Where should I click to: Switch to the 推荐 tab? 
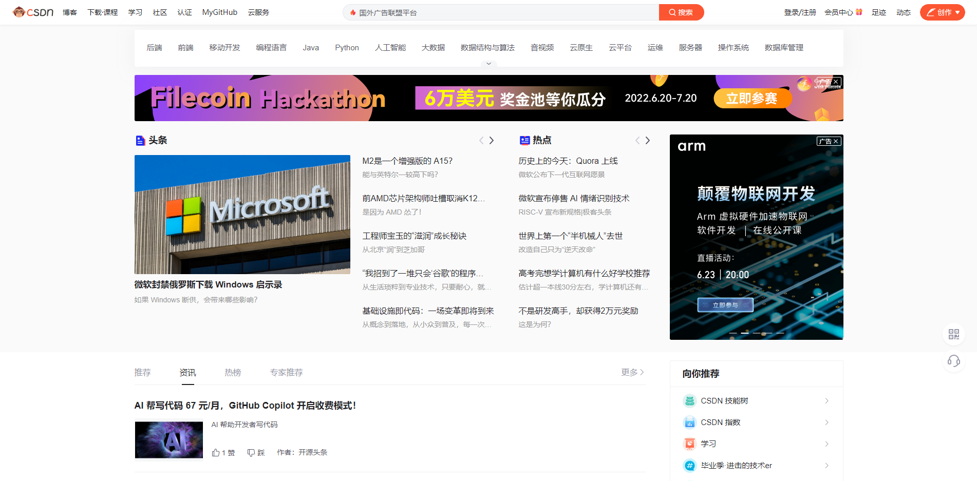142,372
